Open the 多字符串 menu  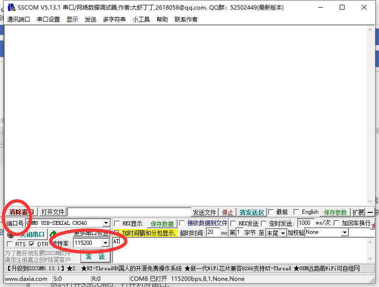pyautogui.click(x=114, y=19)
